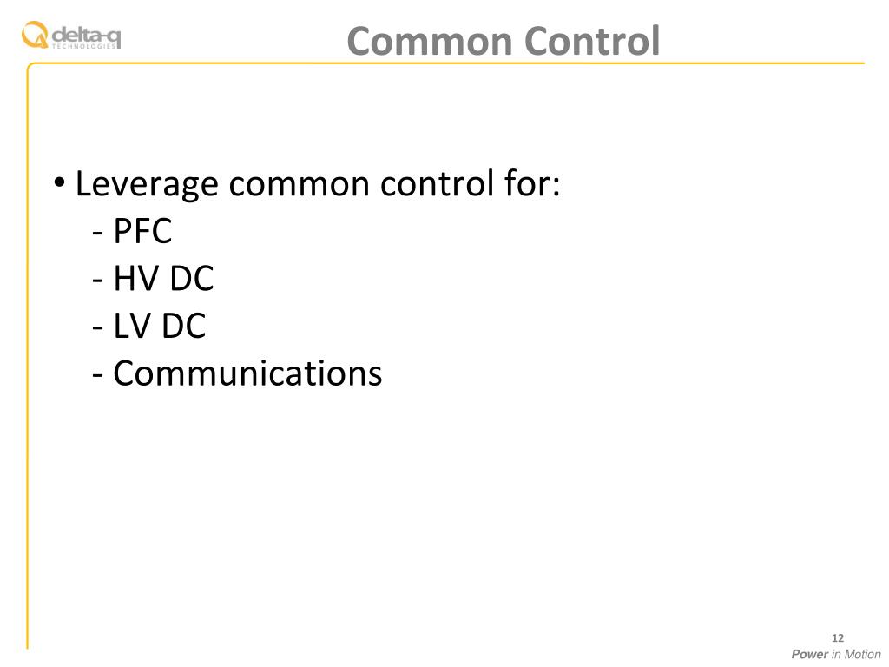Select the Common Control slide title

click(503, 41)
